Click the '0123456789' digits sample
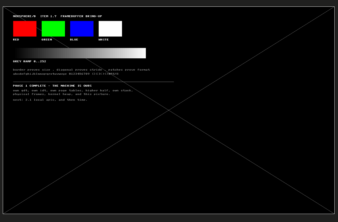338x222 pixels. coord(79,74)
